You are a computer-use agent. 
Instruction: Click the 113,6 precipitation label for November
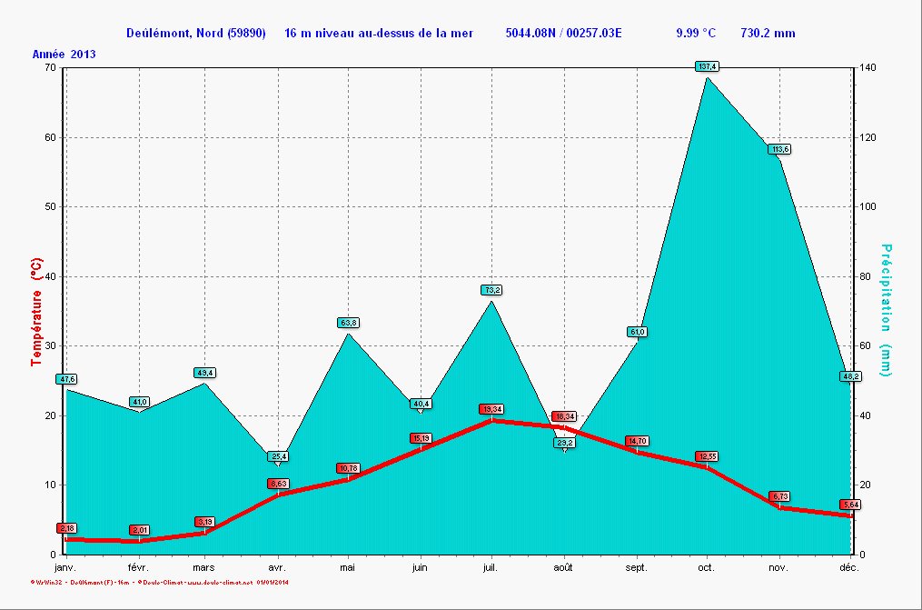779,149
